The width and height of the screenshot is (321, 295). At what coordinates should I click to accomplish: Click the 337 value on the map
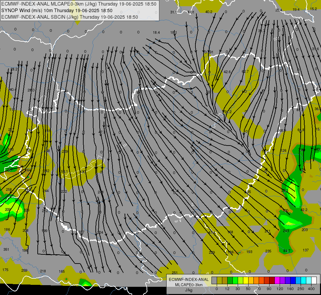[81, 232]
